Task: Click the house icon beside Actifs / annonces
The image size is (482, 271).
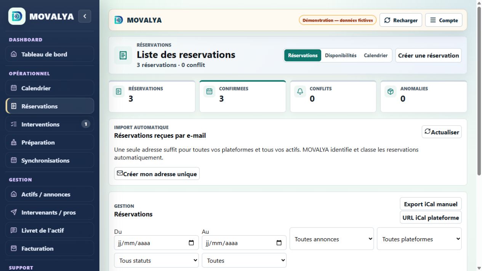Action: pyautogui.click(x=14, y=194)
